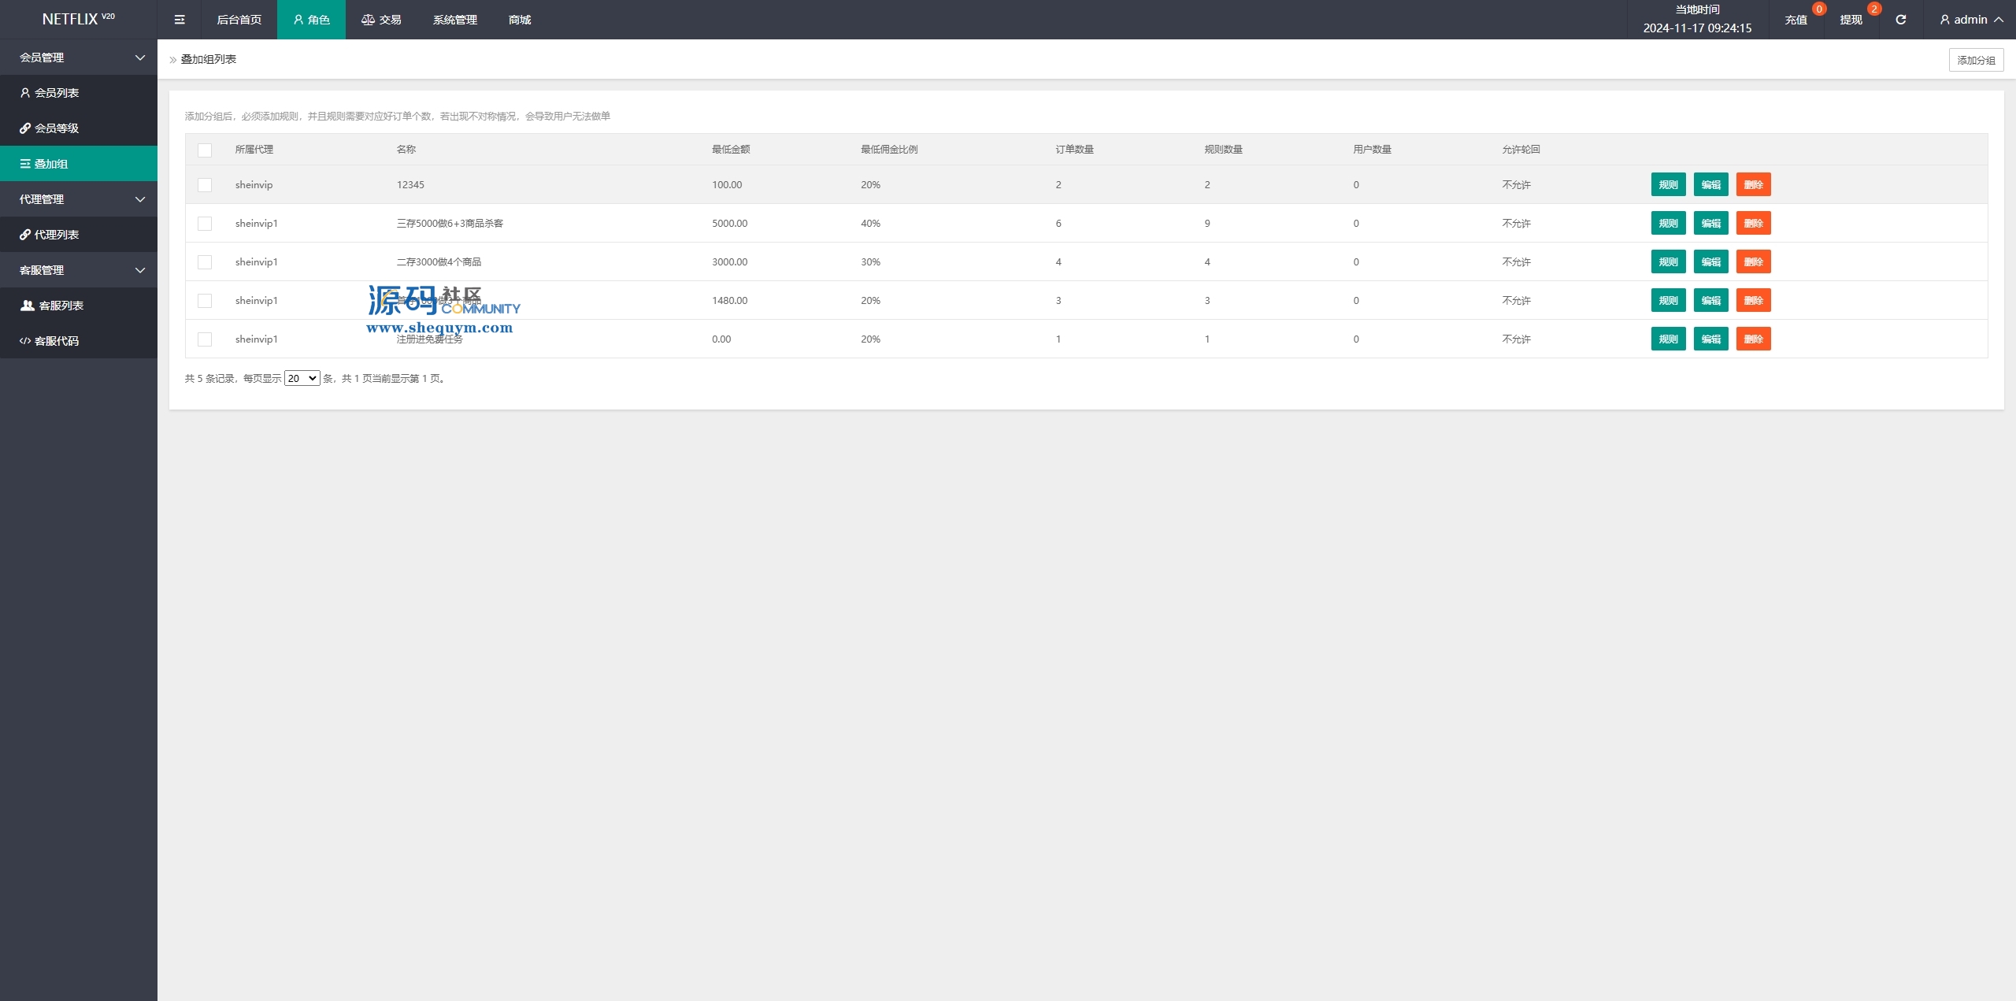The image size is (2016, 1001).
Task: Click the refresh icon in top bar
Action: [x=1900, y=20]
